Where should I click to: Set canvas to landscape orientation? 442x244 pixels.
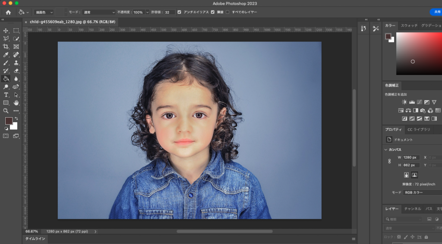click(414, 175)
